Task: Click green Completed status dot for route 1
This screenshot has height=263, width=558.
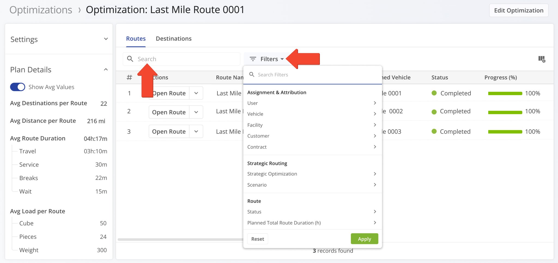Action: pos(434,93)
